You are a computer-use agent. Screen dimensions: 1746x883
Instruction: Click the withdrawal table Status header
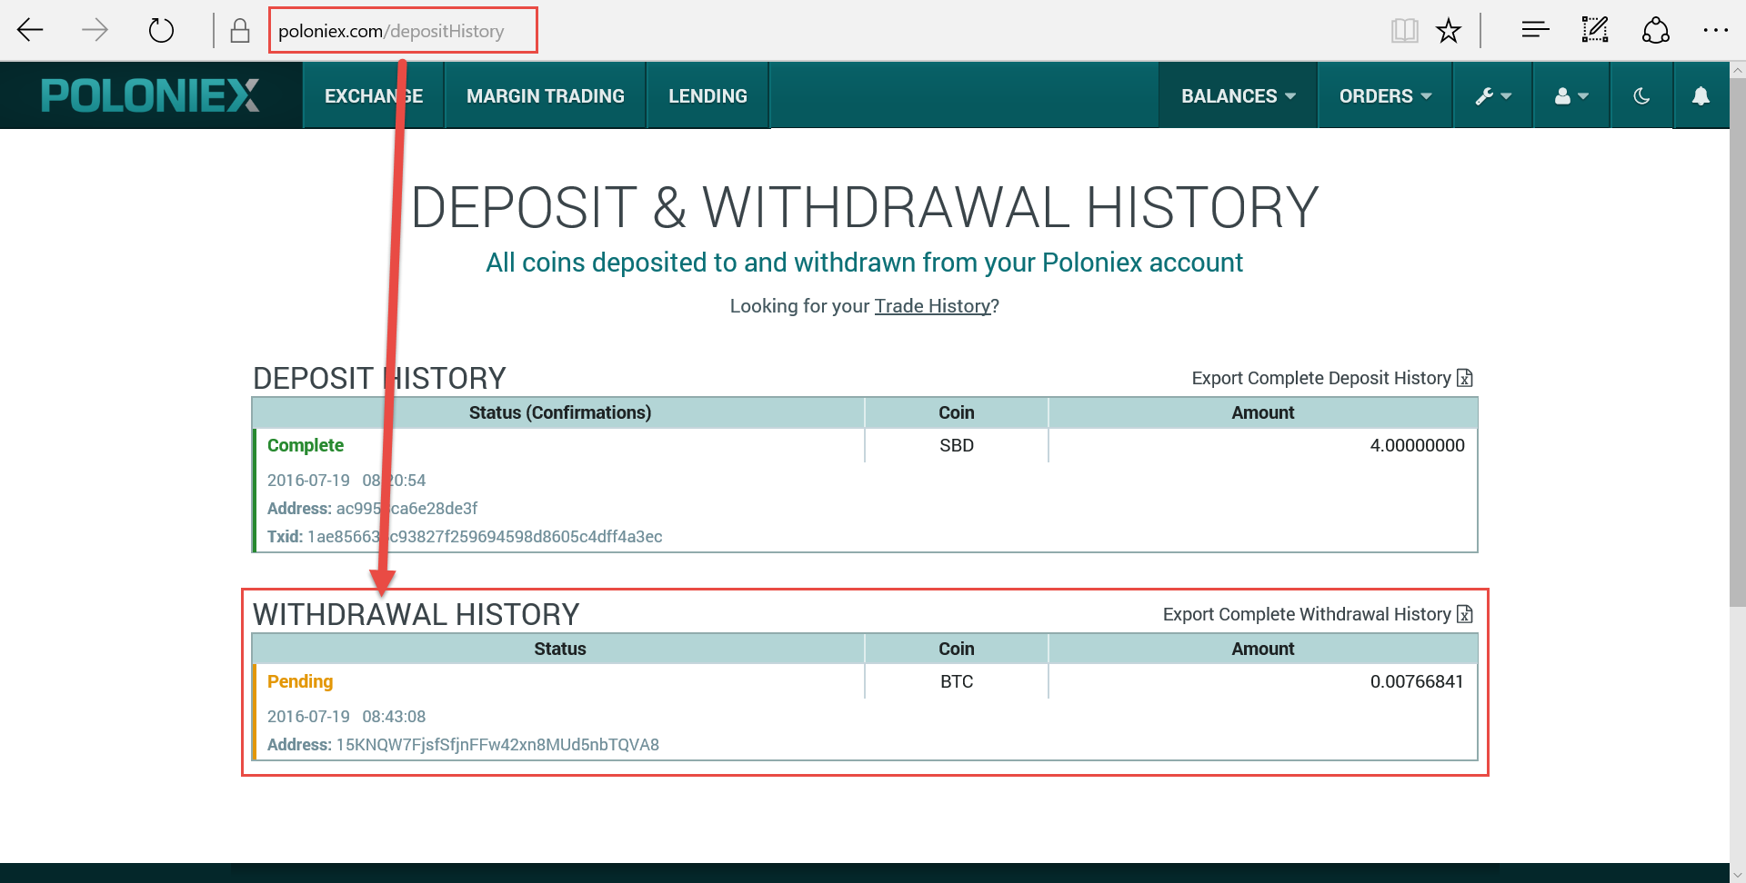tap(560, 649)
